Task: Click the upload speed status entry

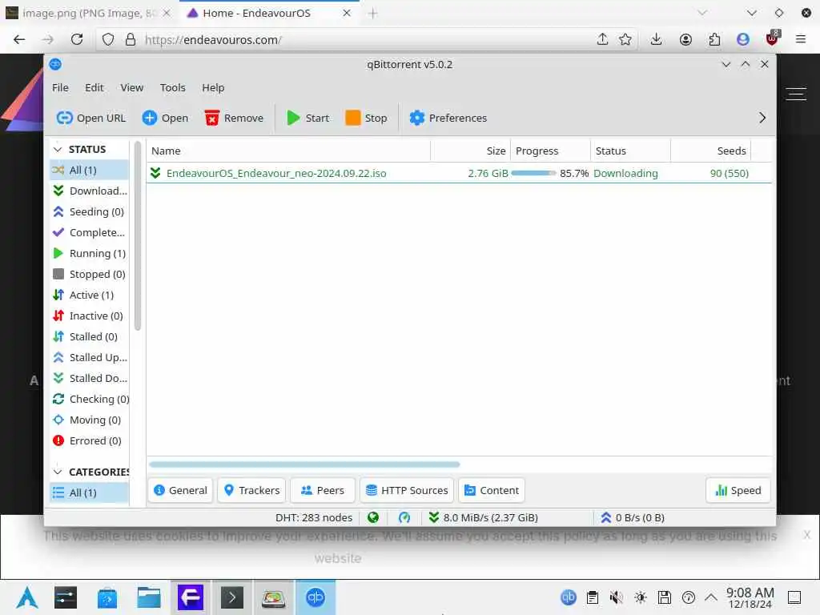Action: tap(633, 517)
